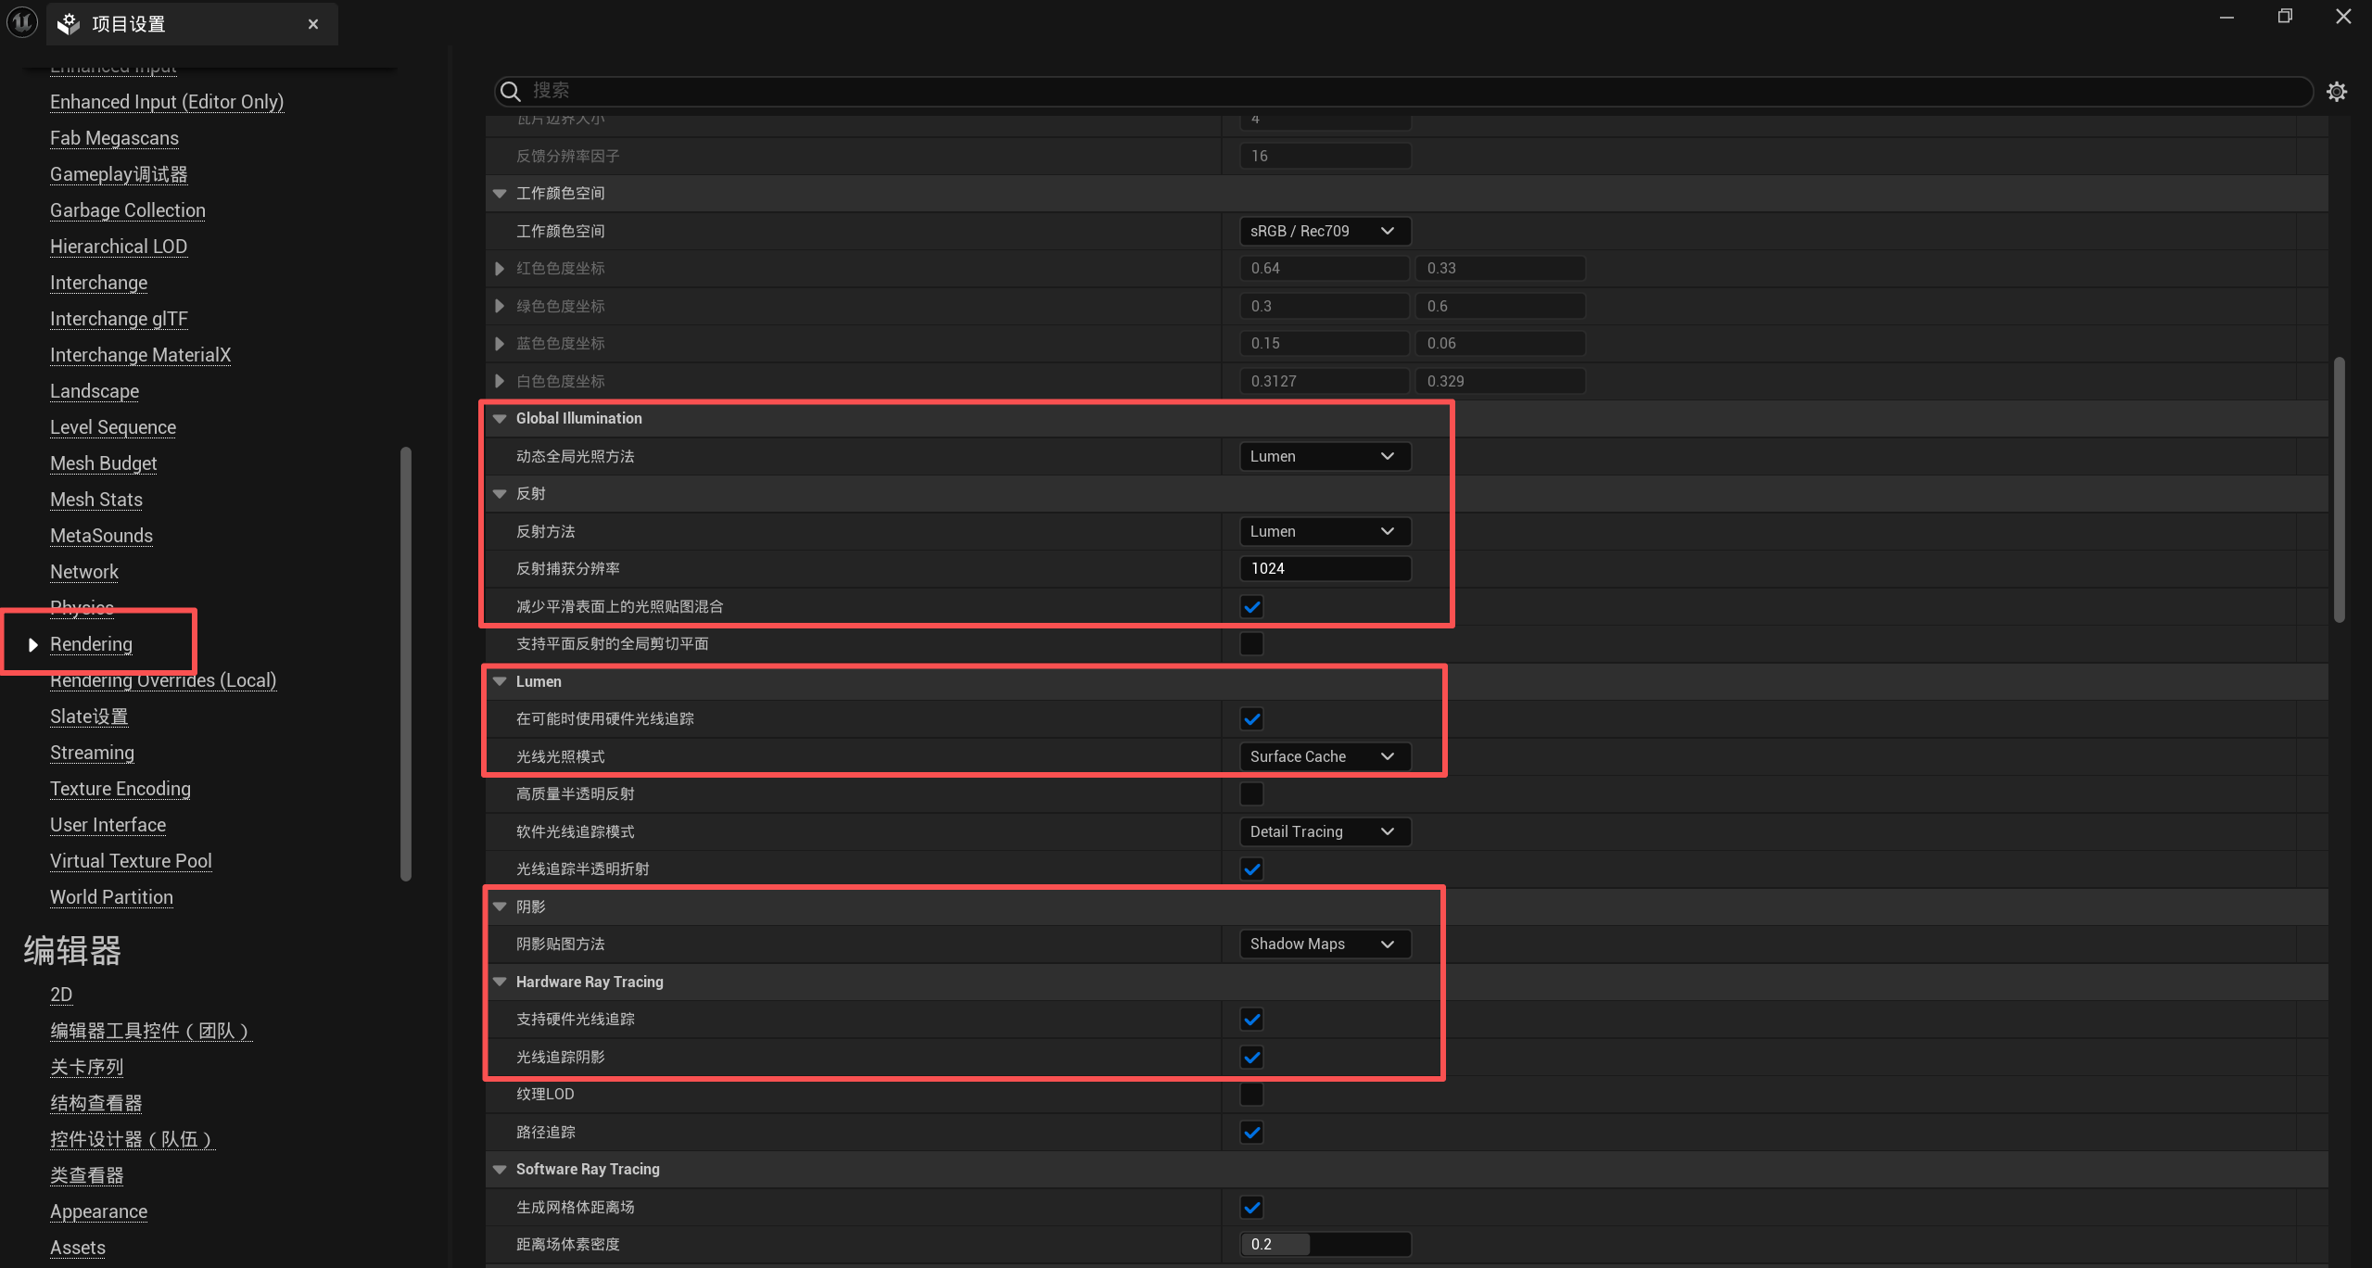2372x1268 pixels.
Task: Close the 项目设置 tab
Action: (313, 24)
